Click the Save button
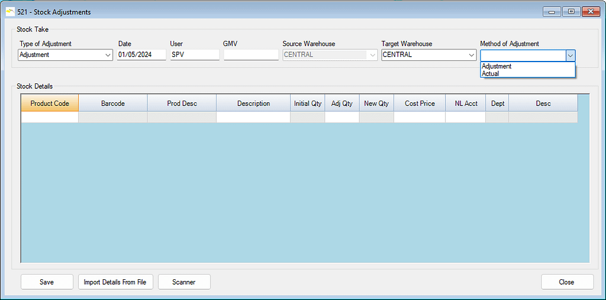This screenshot has height=300, width=606. point(47,282)
